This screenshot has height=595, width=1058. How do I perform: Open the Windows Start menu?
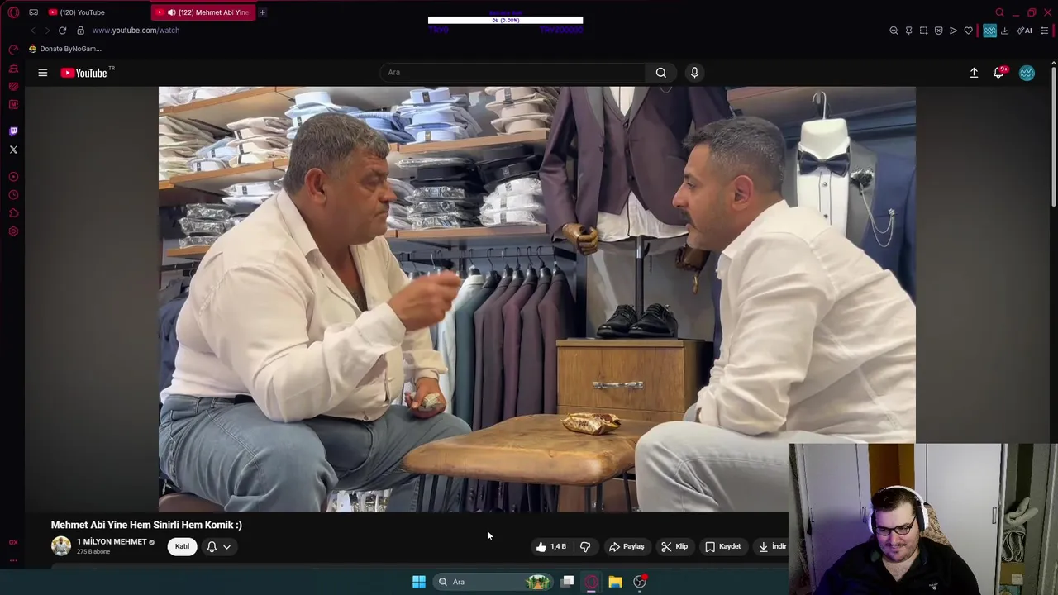tap(419, 582)
